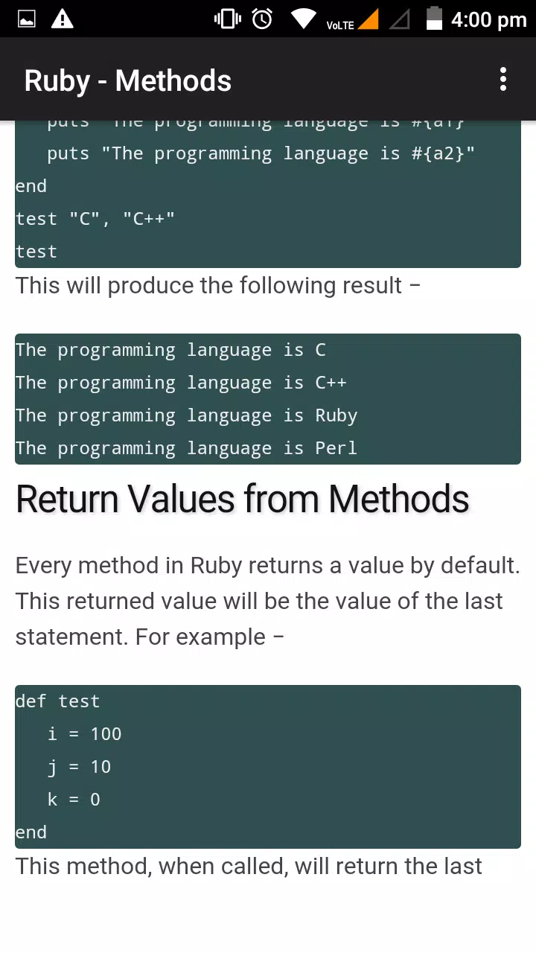The height and width of the screenshot is (953, 536).
Task: Tap the def test code line
Action: tap(57, 701)
